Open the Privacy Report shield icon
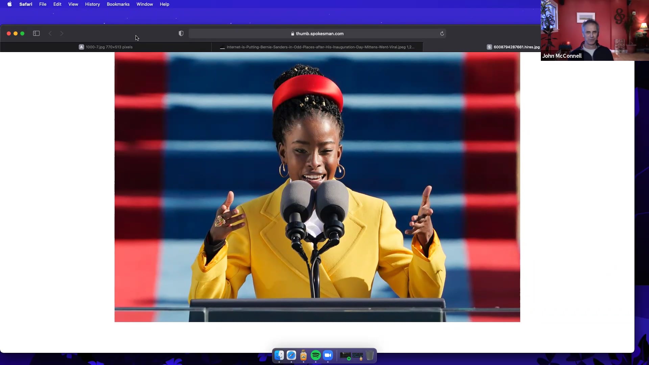 181,33
